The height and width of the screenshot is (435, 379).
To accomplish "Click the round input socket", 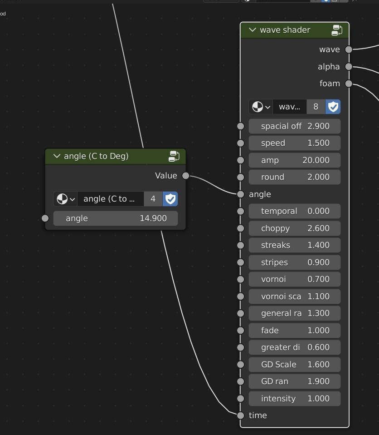I will [240, 177].
